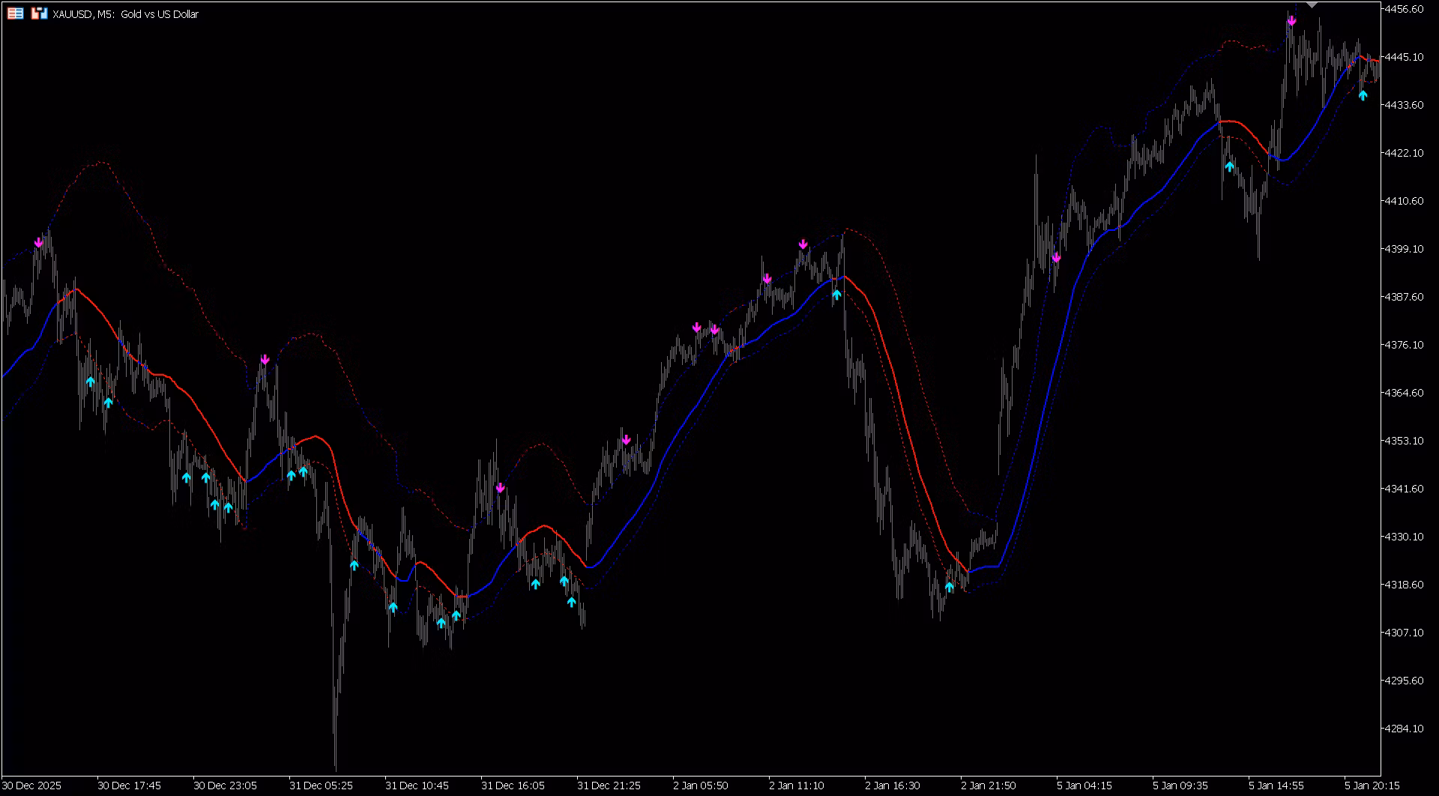Click the gray chart shift triangle at top
The width and height of the screenshot is (1439, 796).
(x=1311, y=4)
